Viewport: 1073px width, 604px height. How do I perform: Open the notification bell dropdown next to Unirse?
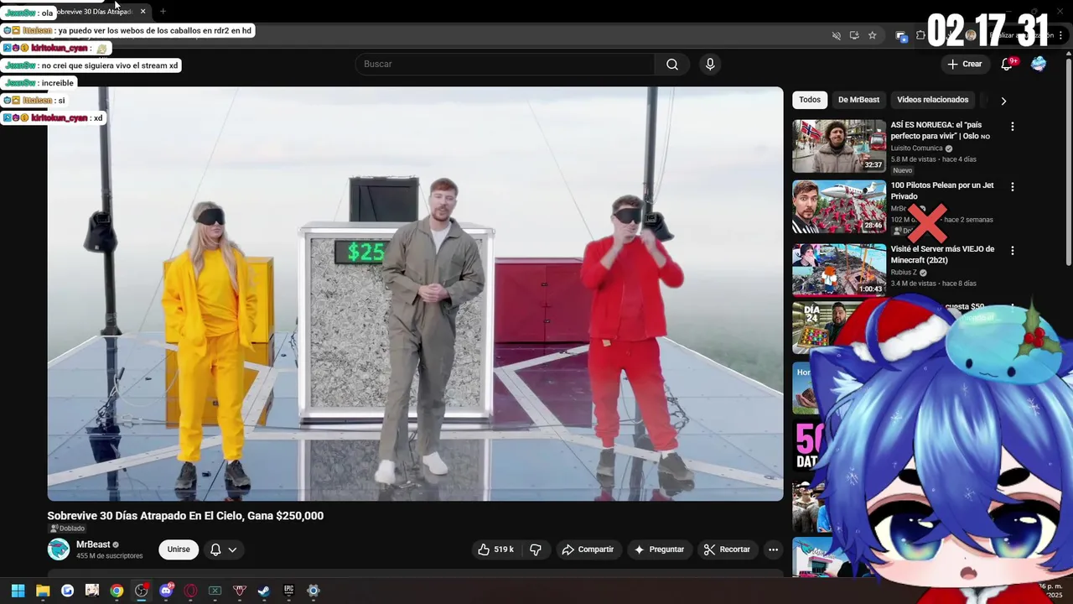click(223, 549)
